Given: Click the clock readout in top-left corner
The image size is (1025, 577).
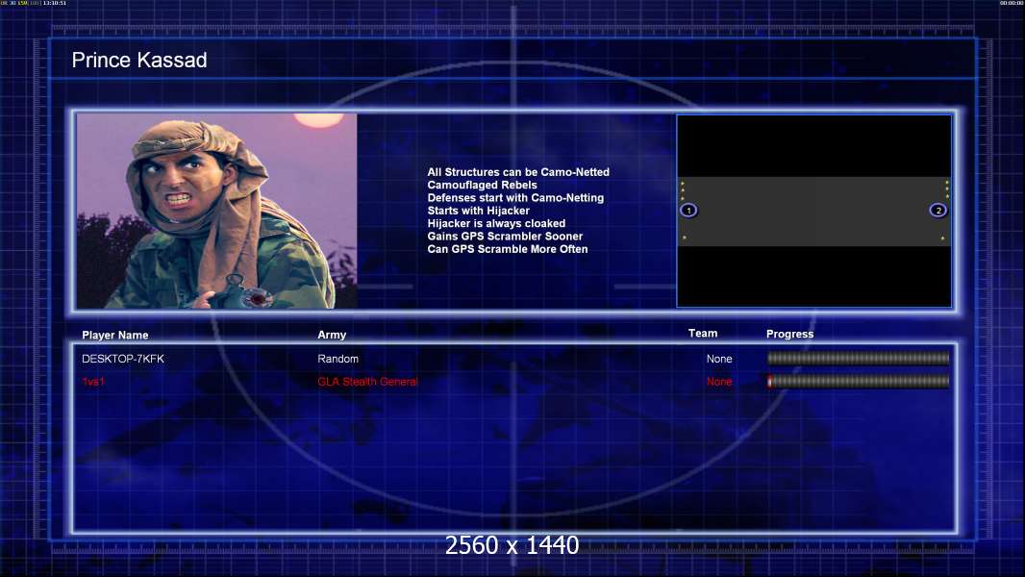Looking at the screenshot, I should coord(54,3).
